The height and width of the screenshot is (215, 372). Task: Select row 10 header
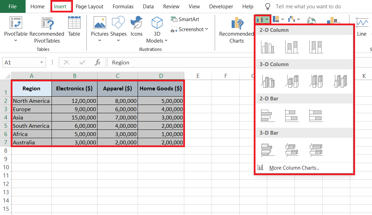tap(6, 167)
